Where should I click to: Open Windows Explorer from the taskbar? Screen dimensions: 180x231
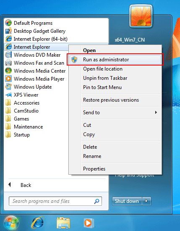pos(63,223)
